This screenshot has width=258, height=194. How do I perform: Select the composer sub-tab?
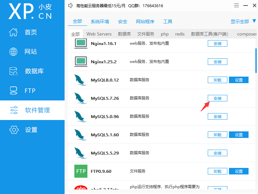click(x=247, y=34)
